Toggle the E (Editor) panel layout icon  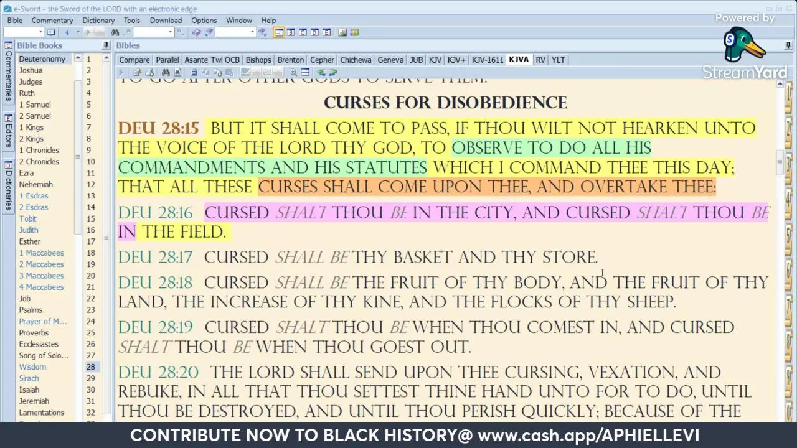pos(326,32)
